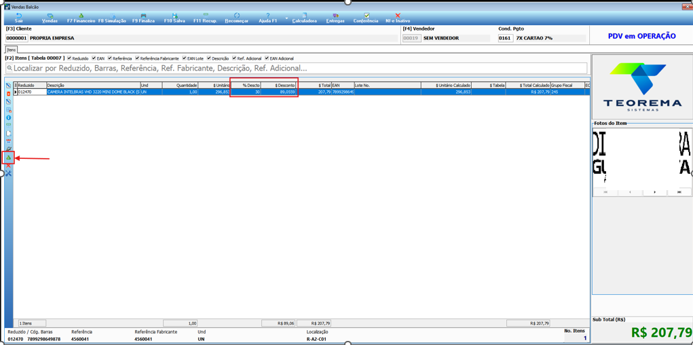Click the Sair toolbar button

(x=18, y=18)
